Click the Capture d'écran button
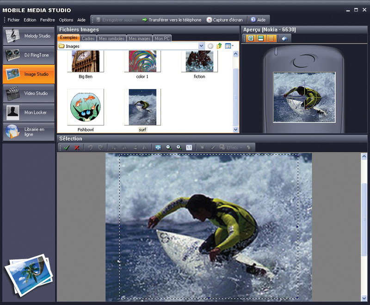 tap(224, 20)
